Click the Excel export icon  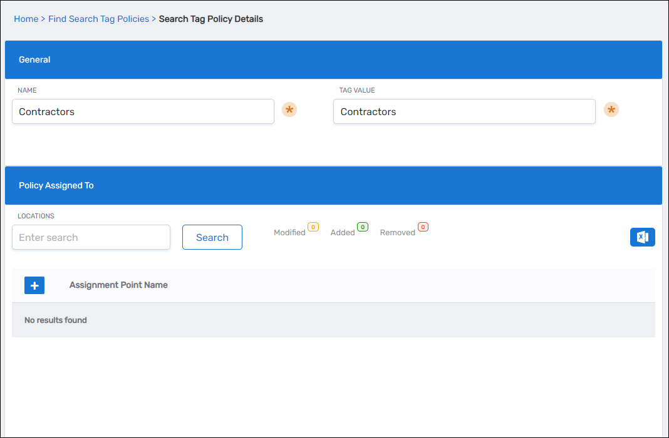642,237
